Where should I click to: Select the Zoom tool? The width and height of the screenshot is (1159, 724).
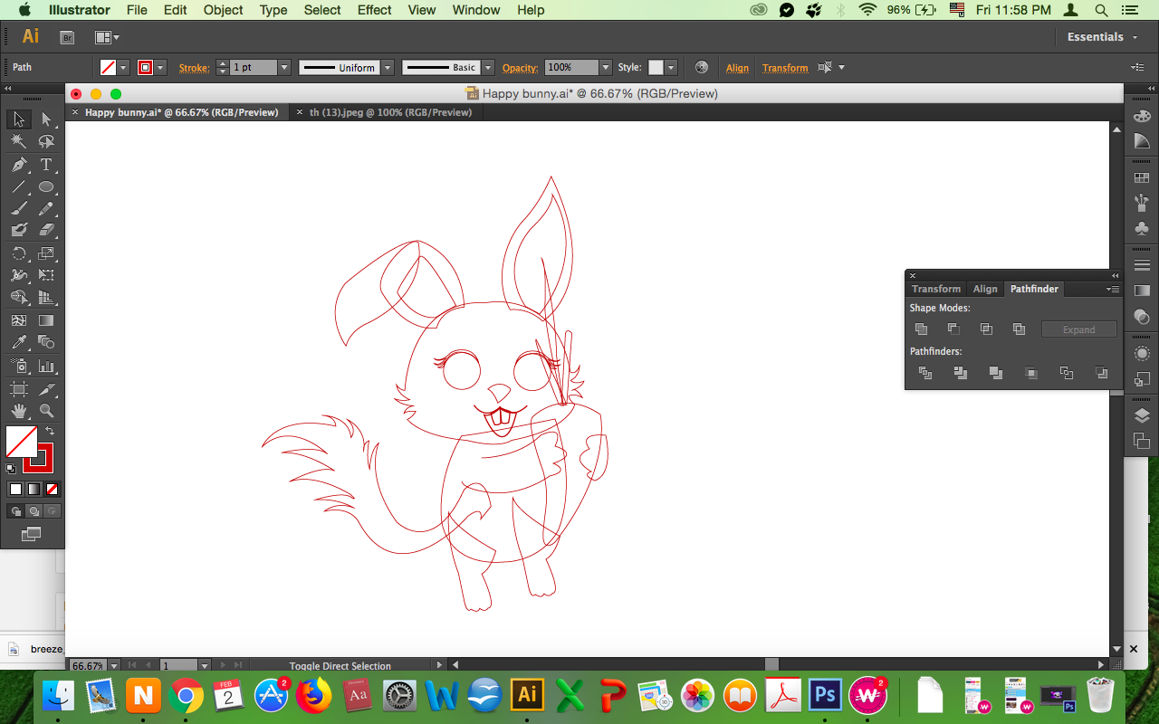pos(46,411)
